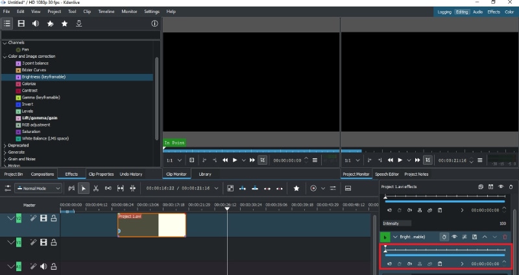
Task: Switch to the Logging workspace layout
Action: (444, 12)
